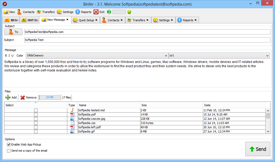Click the '17 files' count label
The image size is (275, 162).
pos(66,97)
